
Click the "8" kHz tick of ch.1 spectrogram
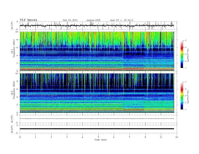click(18, 40)
